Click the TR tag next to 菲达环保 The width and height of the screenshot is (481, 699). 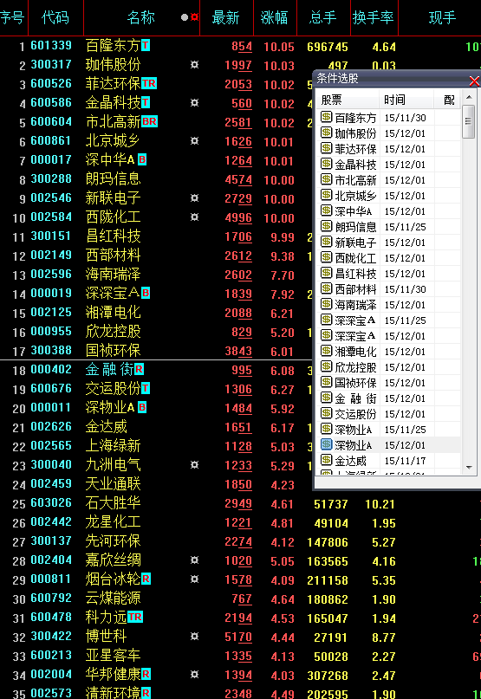coord(149,83)
